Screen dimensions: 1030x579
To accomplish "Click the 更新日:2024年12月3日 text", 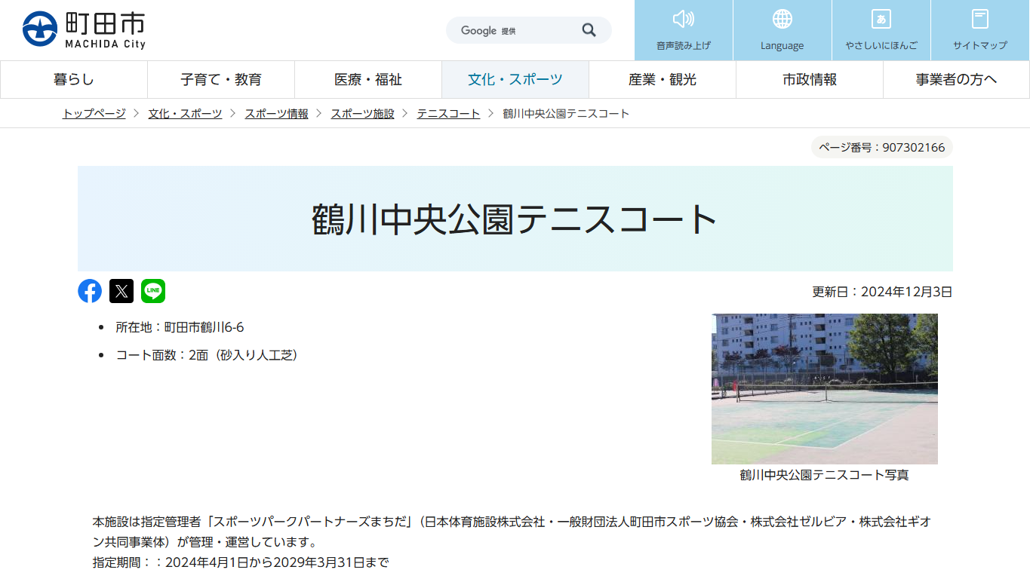I will (x=882, y=292).
